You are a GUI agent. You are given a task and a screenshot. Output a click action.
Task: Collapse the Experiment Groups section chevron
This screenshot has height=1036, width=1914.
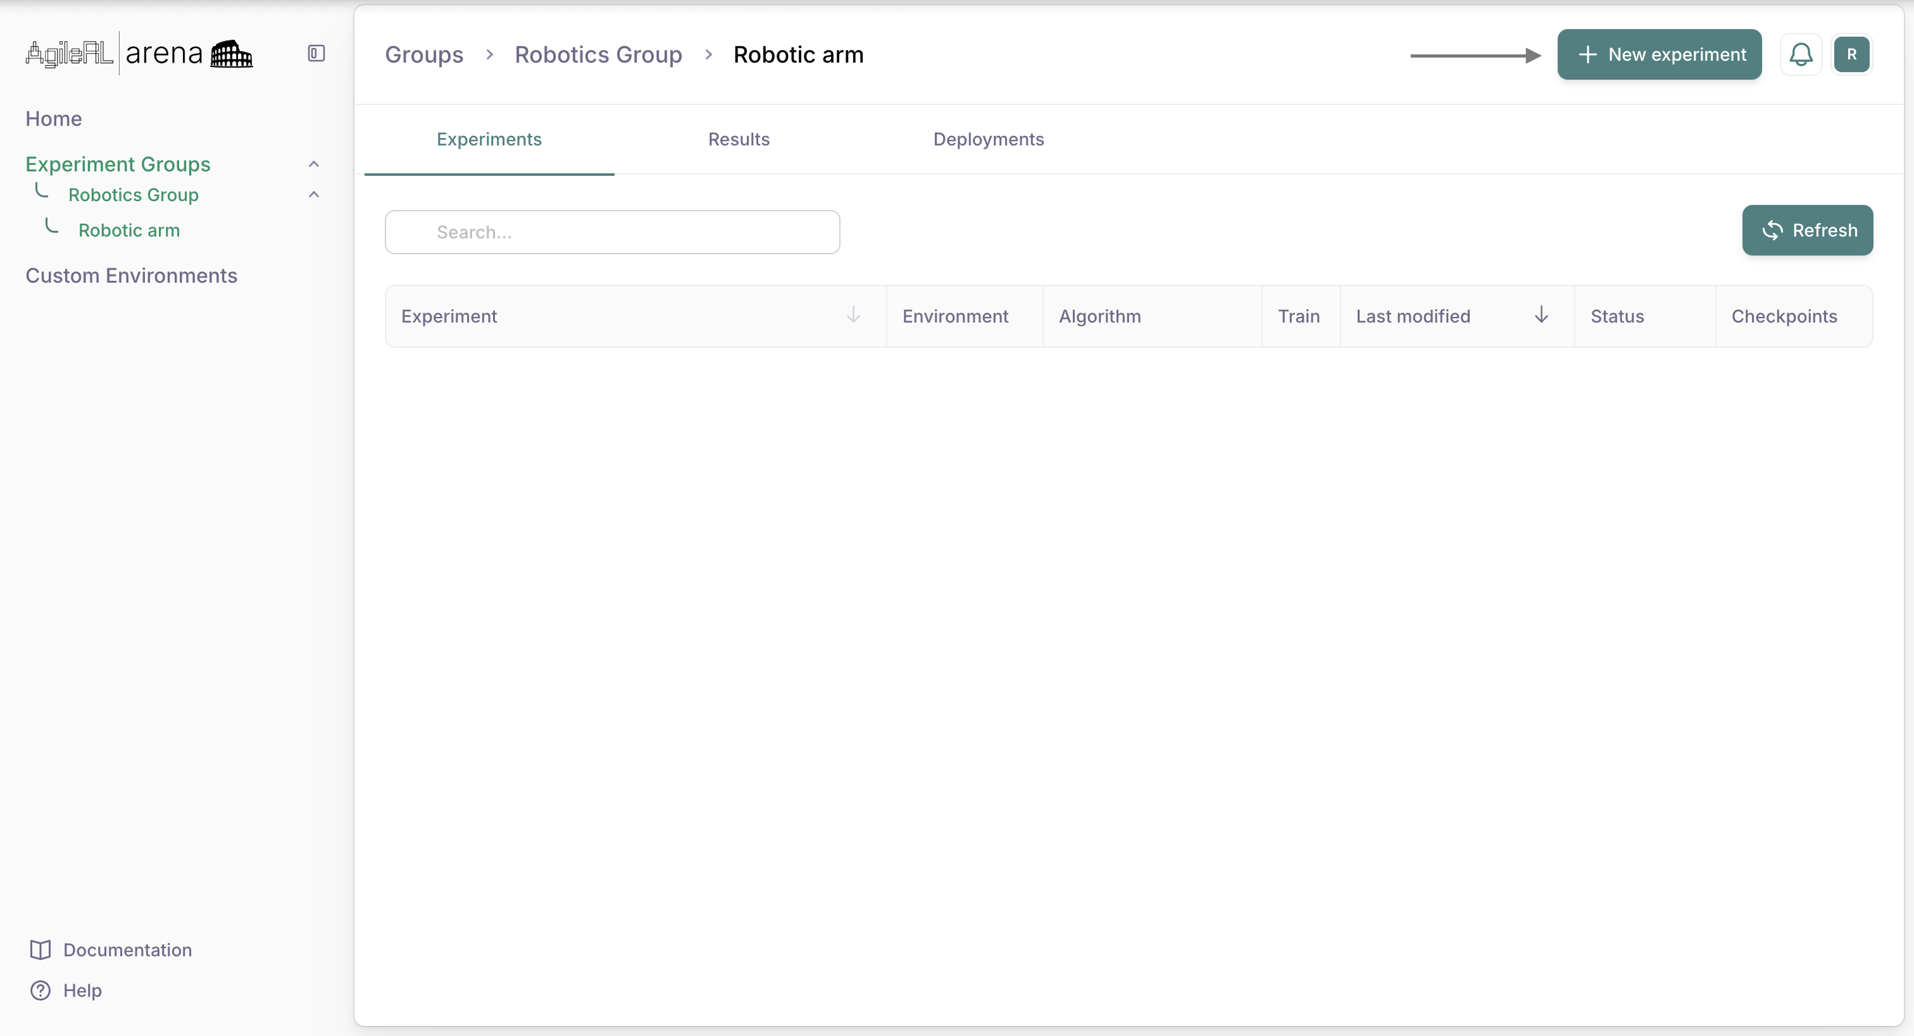[313, 163]
